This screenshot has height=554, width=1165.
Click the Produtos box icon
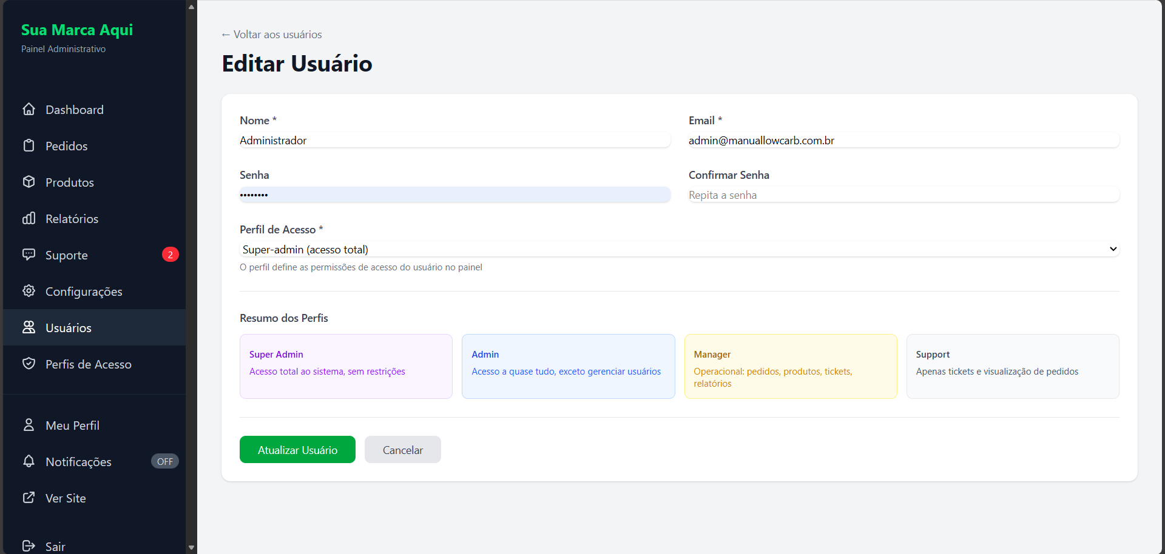(29, 182)
